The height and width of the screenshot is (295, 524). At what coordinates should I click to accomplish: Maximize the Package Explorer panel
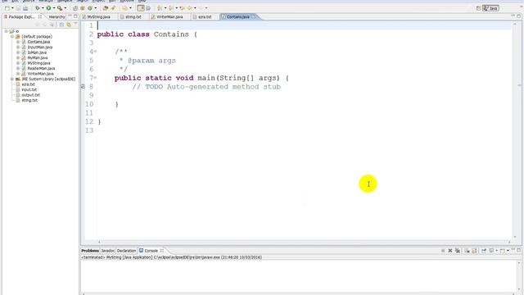75,16
